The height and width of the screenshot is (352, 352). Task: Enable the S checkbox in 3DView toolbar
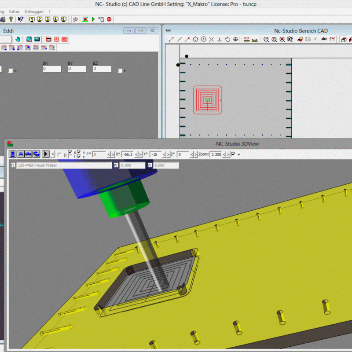(x=70, y=152)
